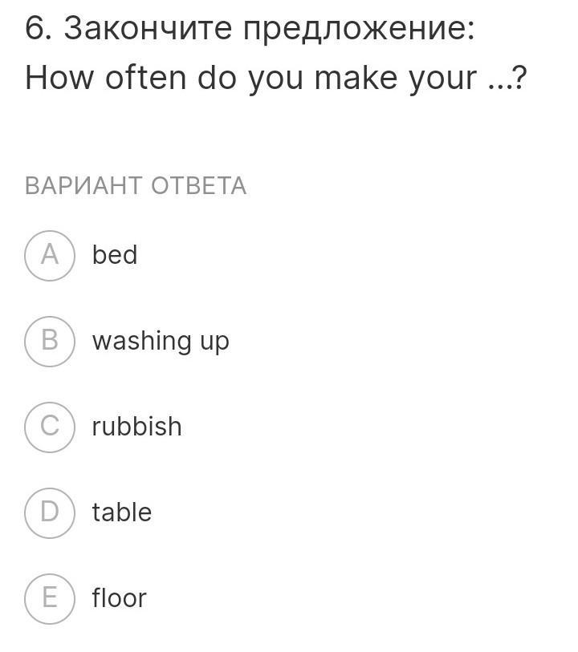This screenshot has width=578, height=652.
Task: Choose the C radio circle
Action: [x=50, y=427]
